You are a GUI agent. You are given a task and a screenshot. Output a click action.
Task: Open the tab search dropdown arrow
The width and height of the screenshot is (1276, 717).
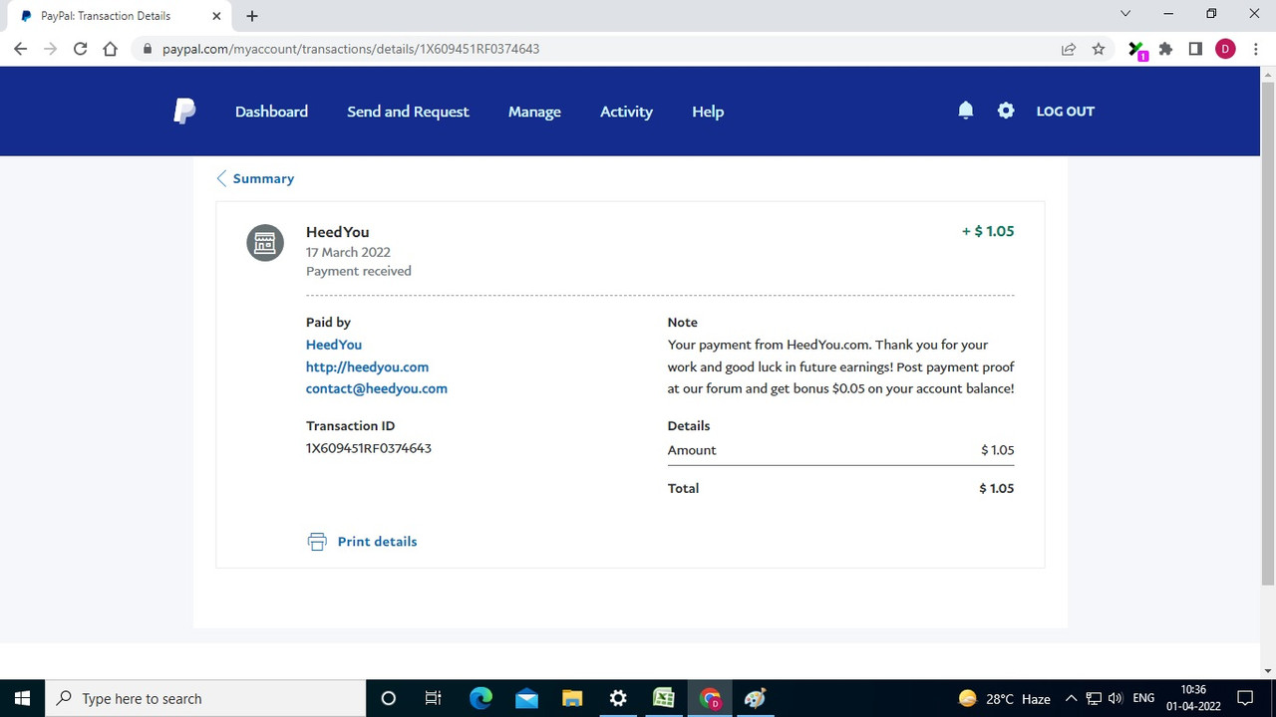click(x=1125, y=14)
